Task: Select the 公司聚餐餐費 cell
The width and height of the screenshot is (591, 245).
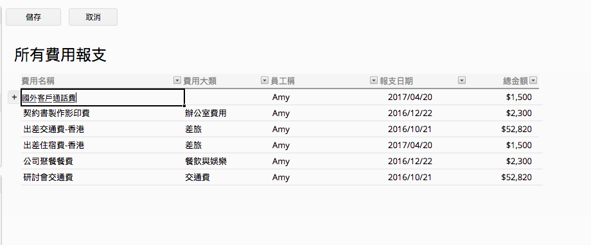Action: (48, 162)
